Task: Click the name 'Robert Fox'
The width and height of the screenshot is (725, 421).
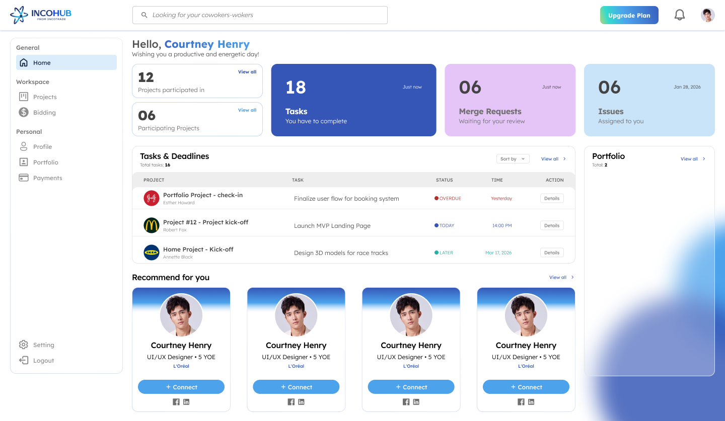Action: click(x=175, y=230)
